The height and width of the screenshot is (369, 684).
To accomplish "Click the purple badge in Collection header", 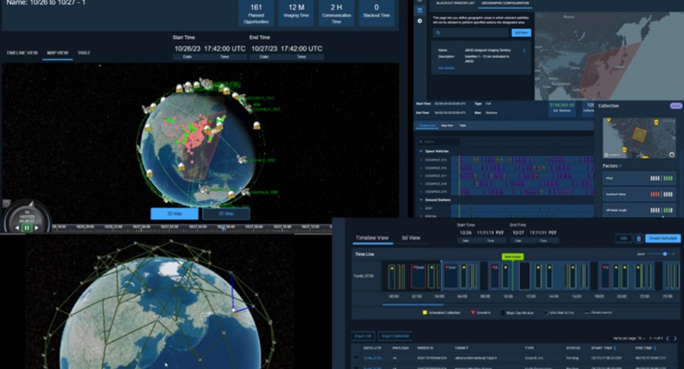I will (x=675, y=105).
